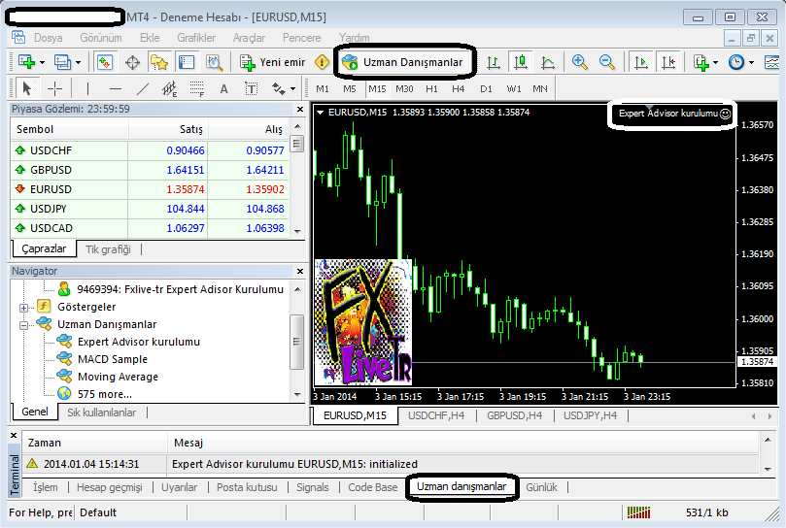Switch to Sık kullanılanlar tab

pos(101,412)
